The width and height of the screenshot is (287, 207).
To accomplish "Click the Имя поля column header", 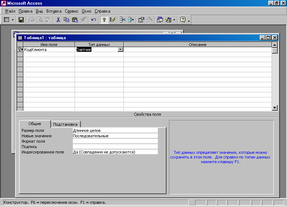I will [x=49, y=45].
